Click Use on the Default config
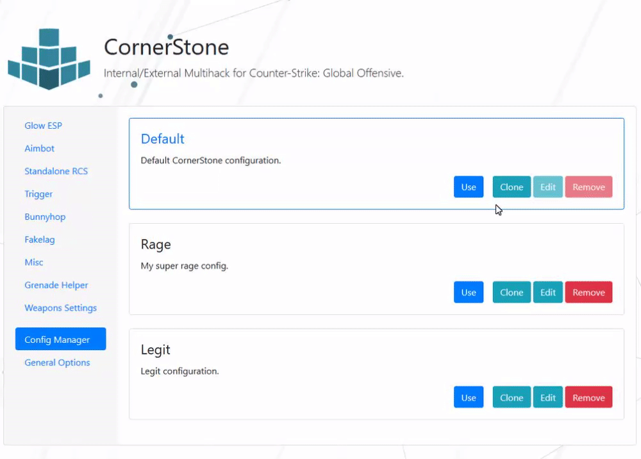641x459 pixels. tap(469, 187)
